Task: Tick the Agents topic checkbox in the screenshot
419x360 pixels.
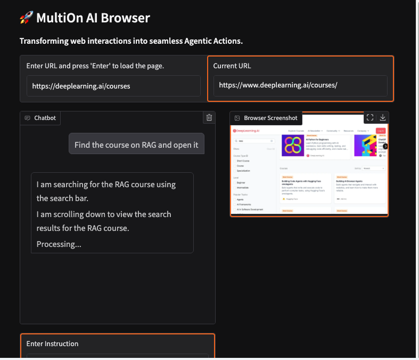Action: pyautogui.click(x=235, y=199)
